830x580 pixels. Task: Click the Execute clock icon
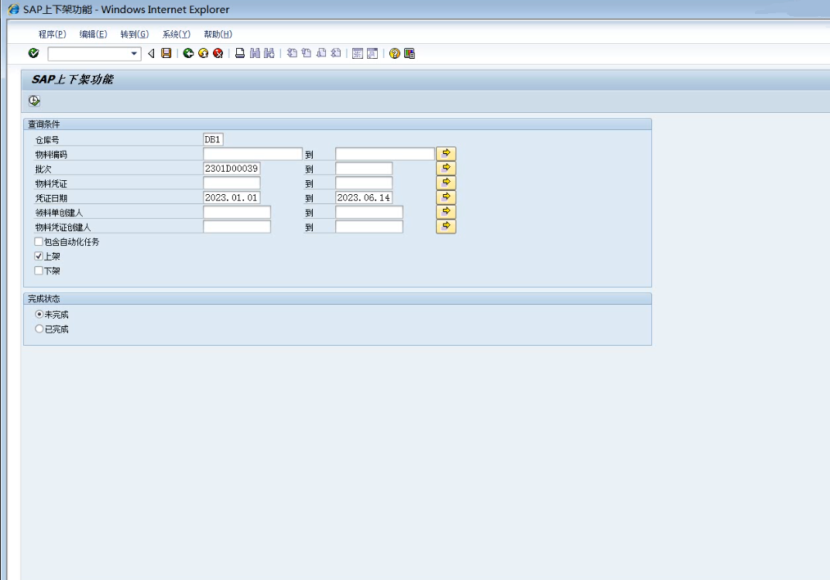pyautogui.click(x=34, y=101)
